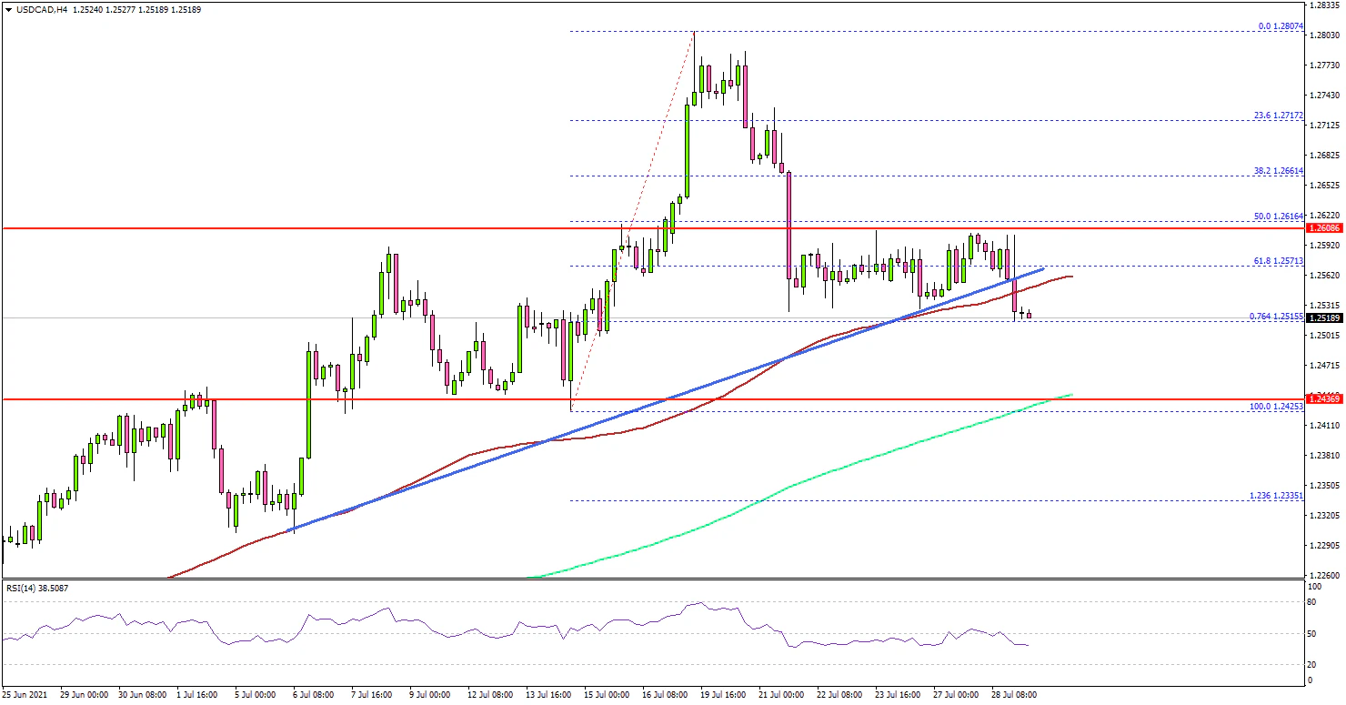Click the 50.0 Fibonacci label 1.26164
Viewport: 1346px width, 705px height.
pyautogui.click(x=1280, y=216)
